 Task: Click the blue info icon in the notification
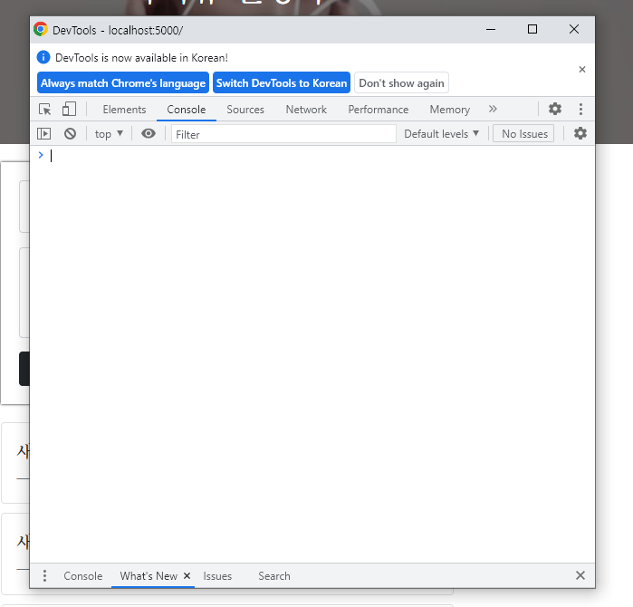[43, 57]
